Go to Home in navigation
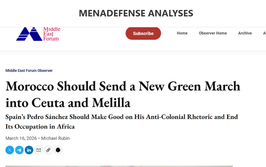This screenshot has height=167, width=266. point(182,33)
